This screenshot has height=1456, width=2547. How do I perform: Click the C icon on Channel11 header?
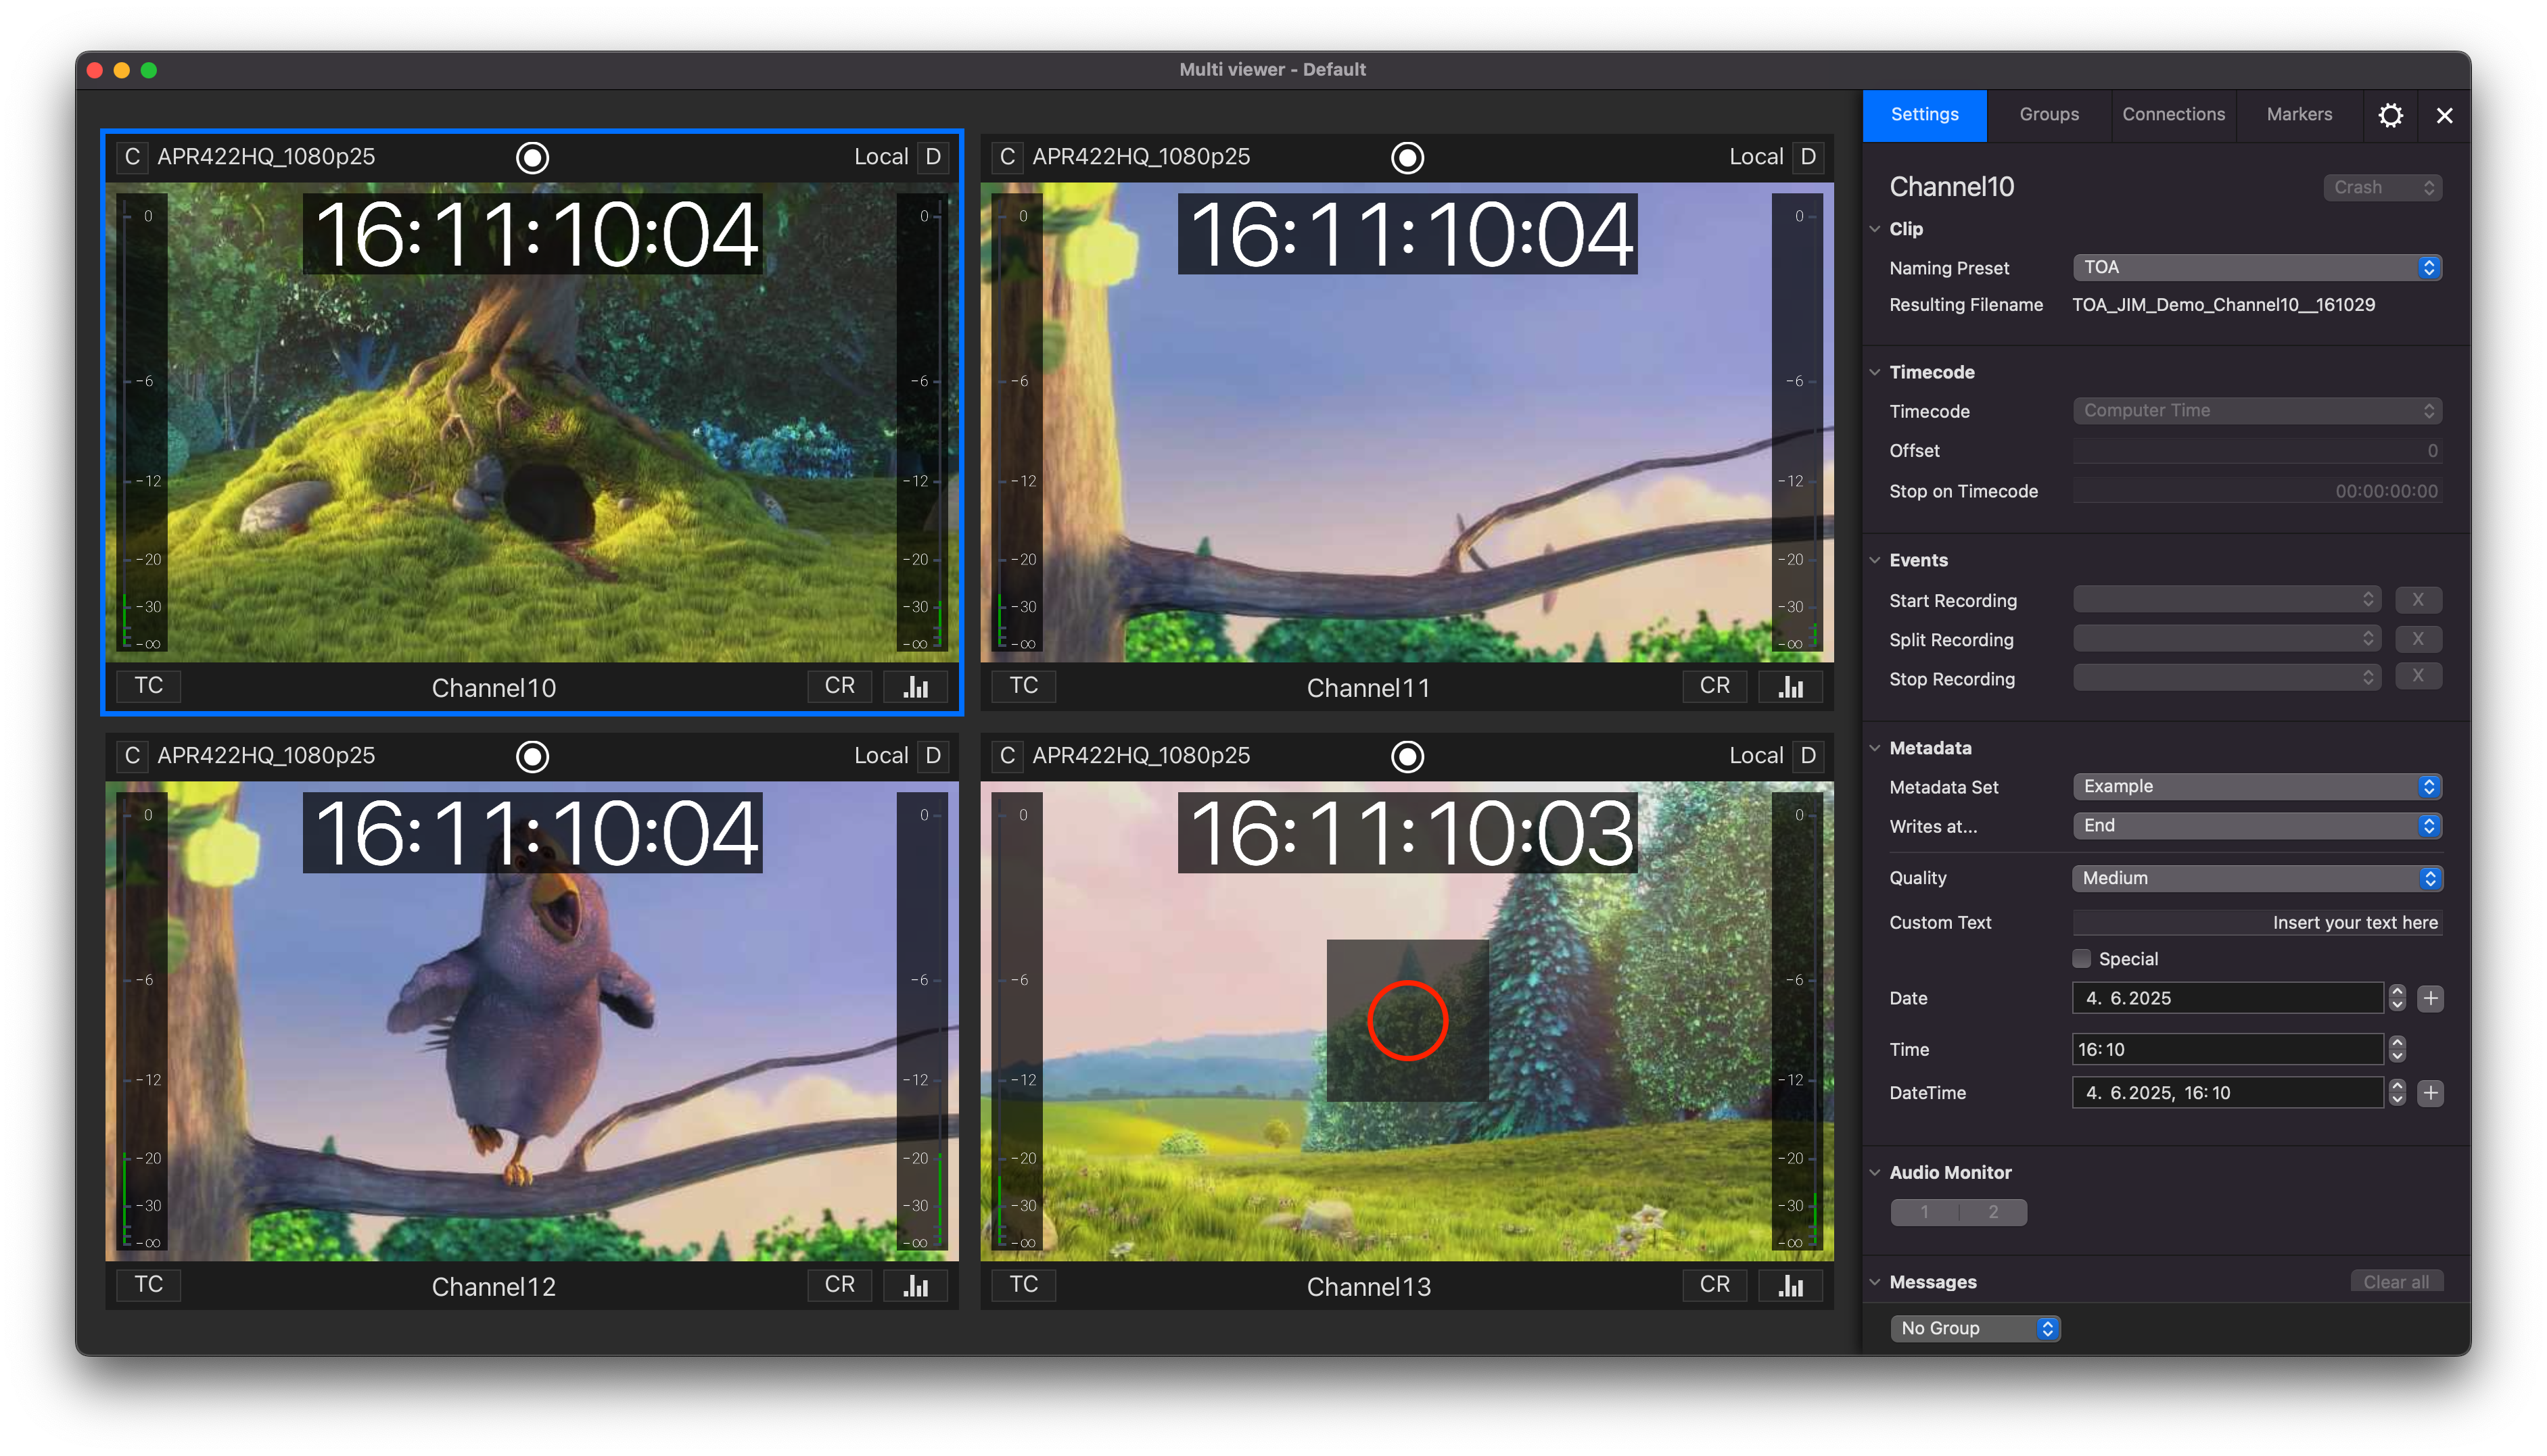[1008, 157]
